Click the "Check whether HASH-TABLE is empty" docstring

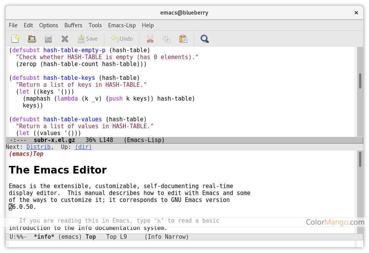pyautogui.click(x=107, y=57)
